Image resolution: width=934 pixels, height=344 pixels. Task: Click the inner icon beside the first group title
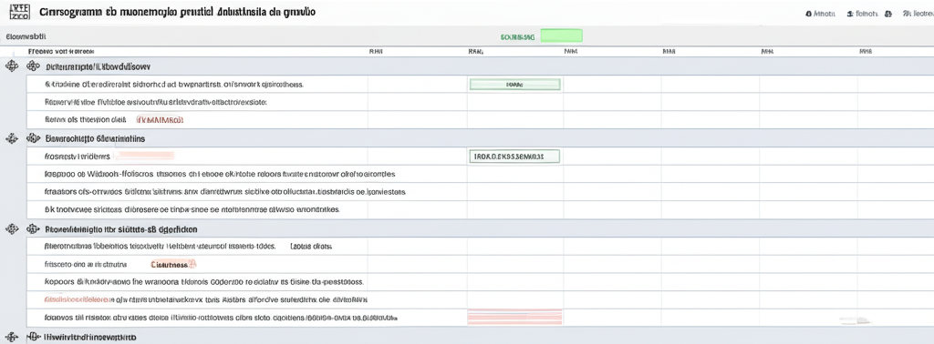tap(33, 66)
